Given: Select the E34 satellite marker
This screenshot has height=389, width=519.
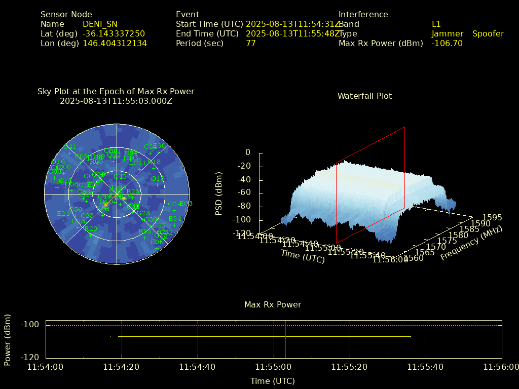Looking at the screenshot, I should click(175, 225).
